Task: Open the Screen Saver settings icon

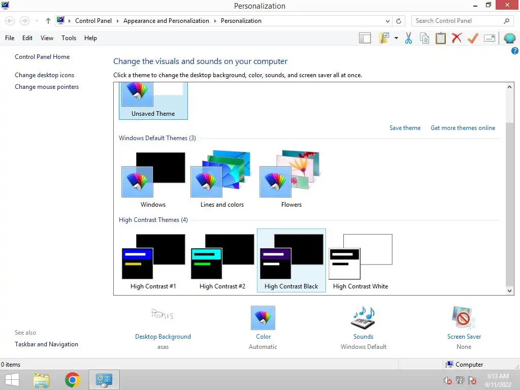Action: [x=464, y=318]
